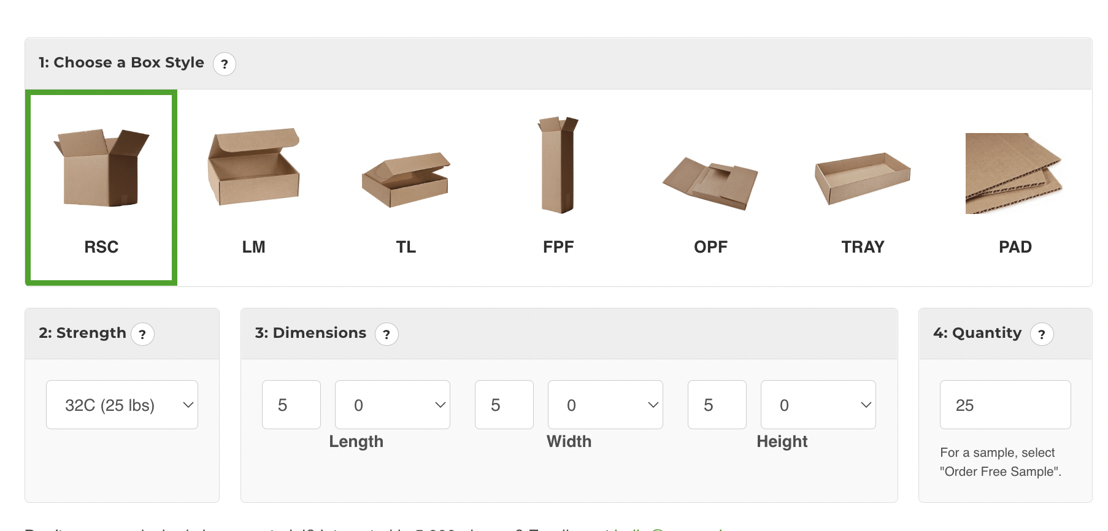Click the Length whole-number input field
1108x531 pixels.
coord(291,405)
